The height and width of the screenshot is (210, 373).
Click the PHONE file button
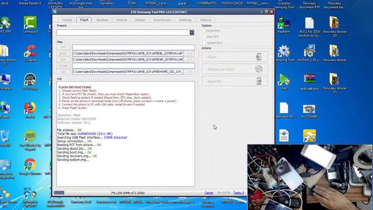click(63, 65)
